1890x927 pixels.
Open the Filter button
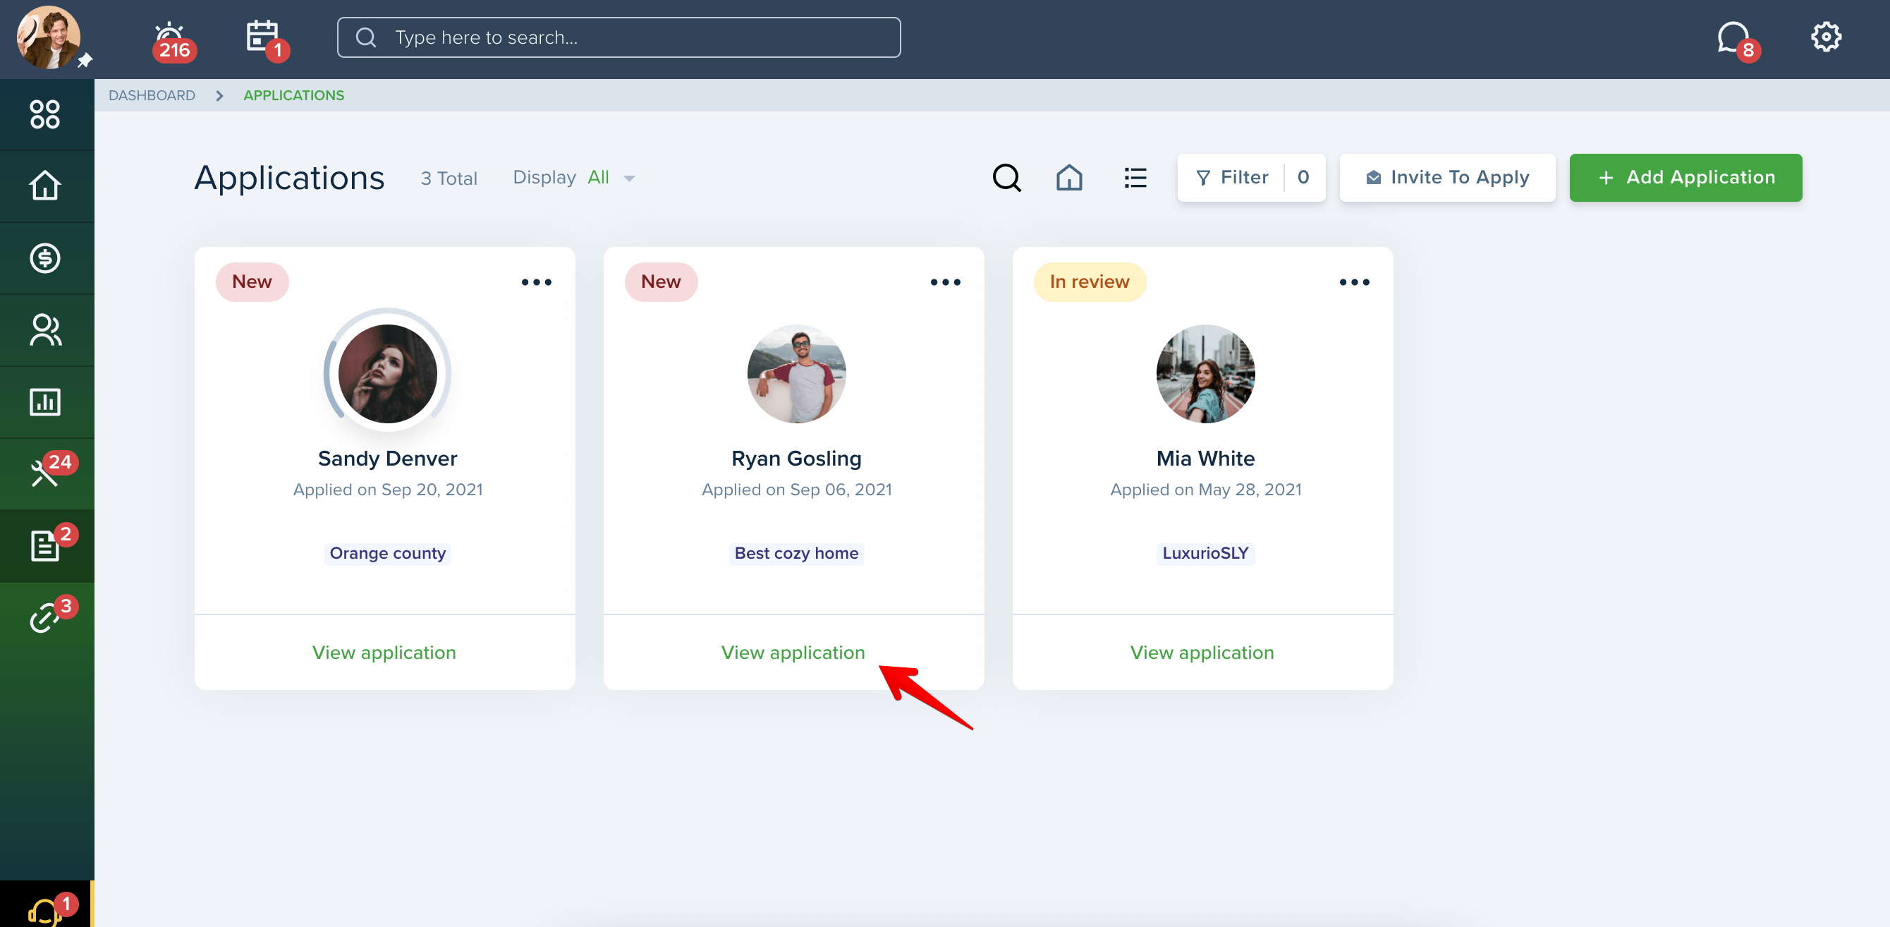1252,178
